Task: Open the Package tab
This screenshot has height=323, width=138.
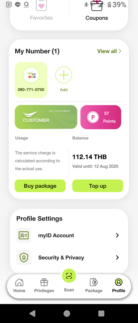Action: click(94, 286)
